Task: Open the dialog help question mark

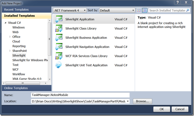Action: (x=178, y=2)
